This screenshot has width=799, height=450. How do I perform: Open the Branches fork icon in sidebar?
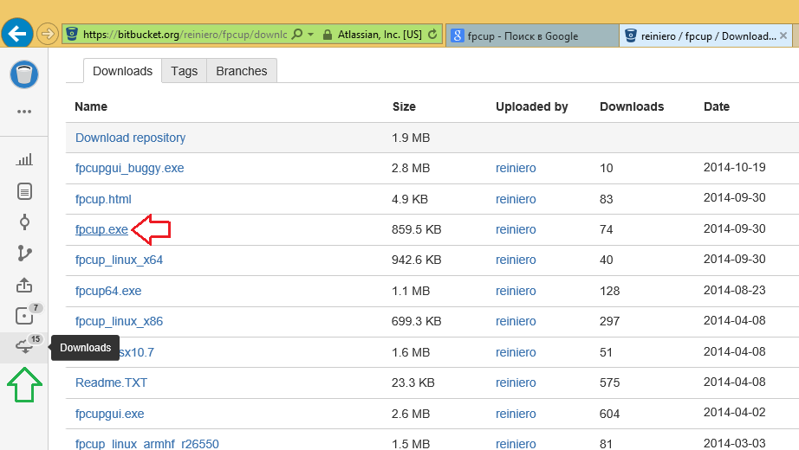[24, 254]
